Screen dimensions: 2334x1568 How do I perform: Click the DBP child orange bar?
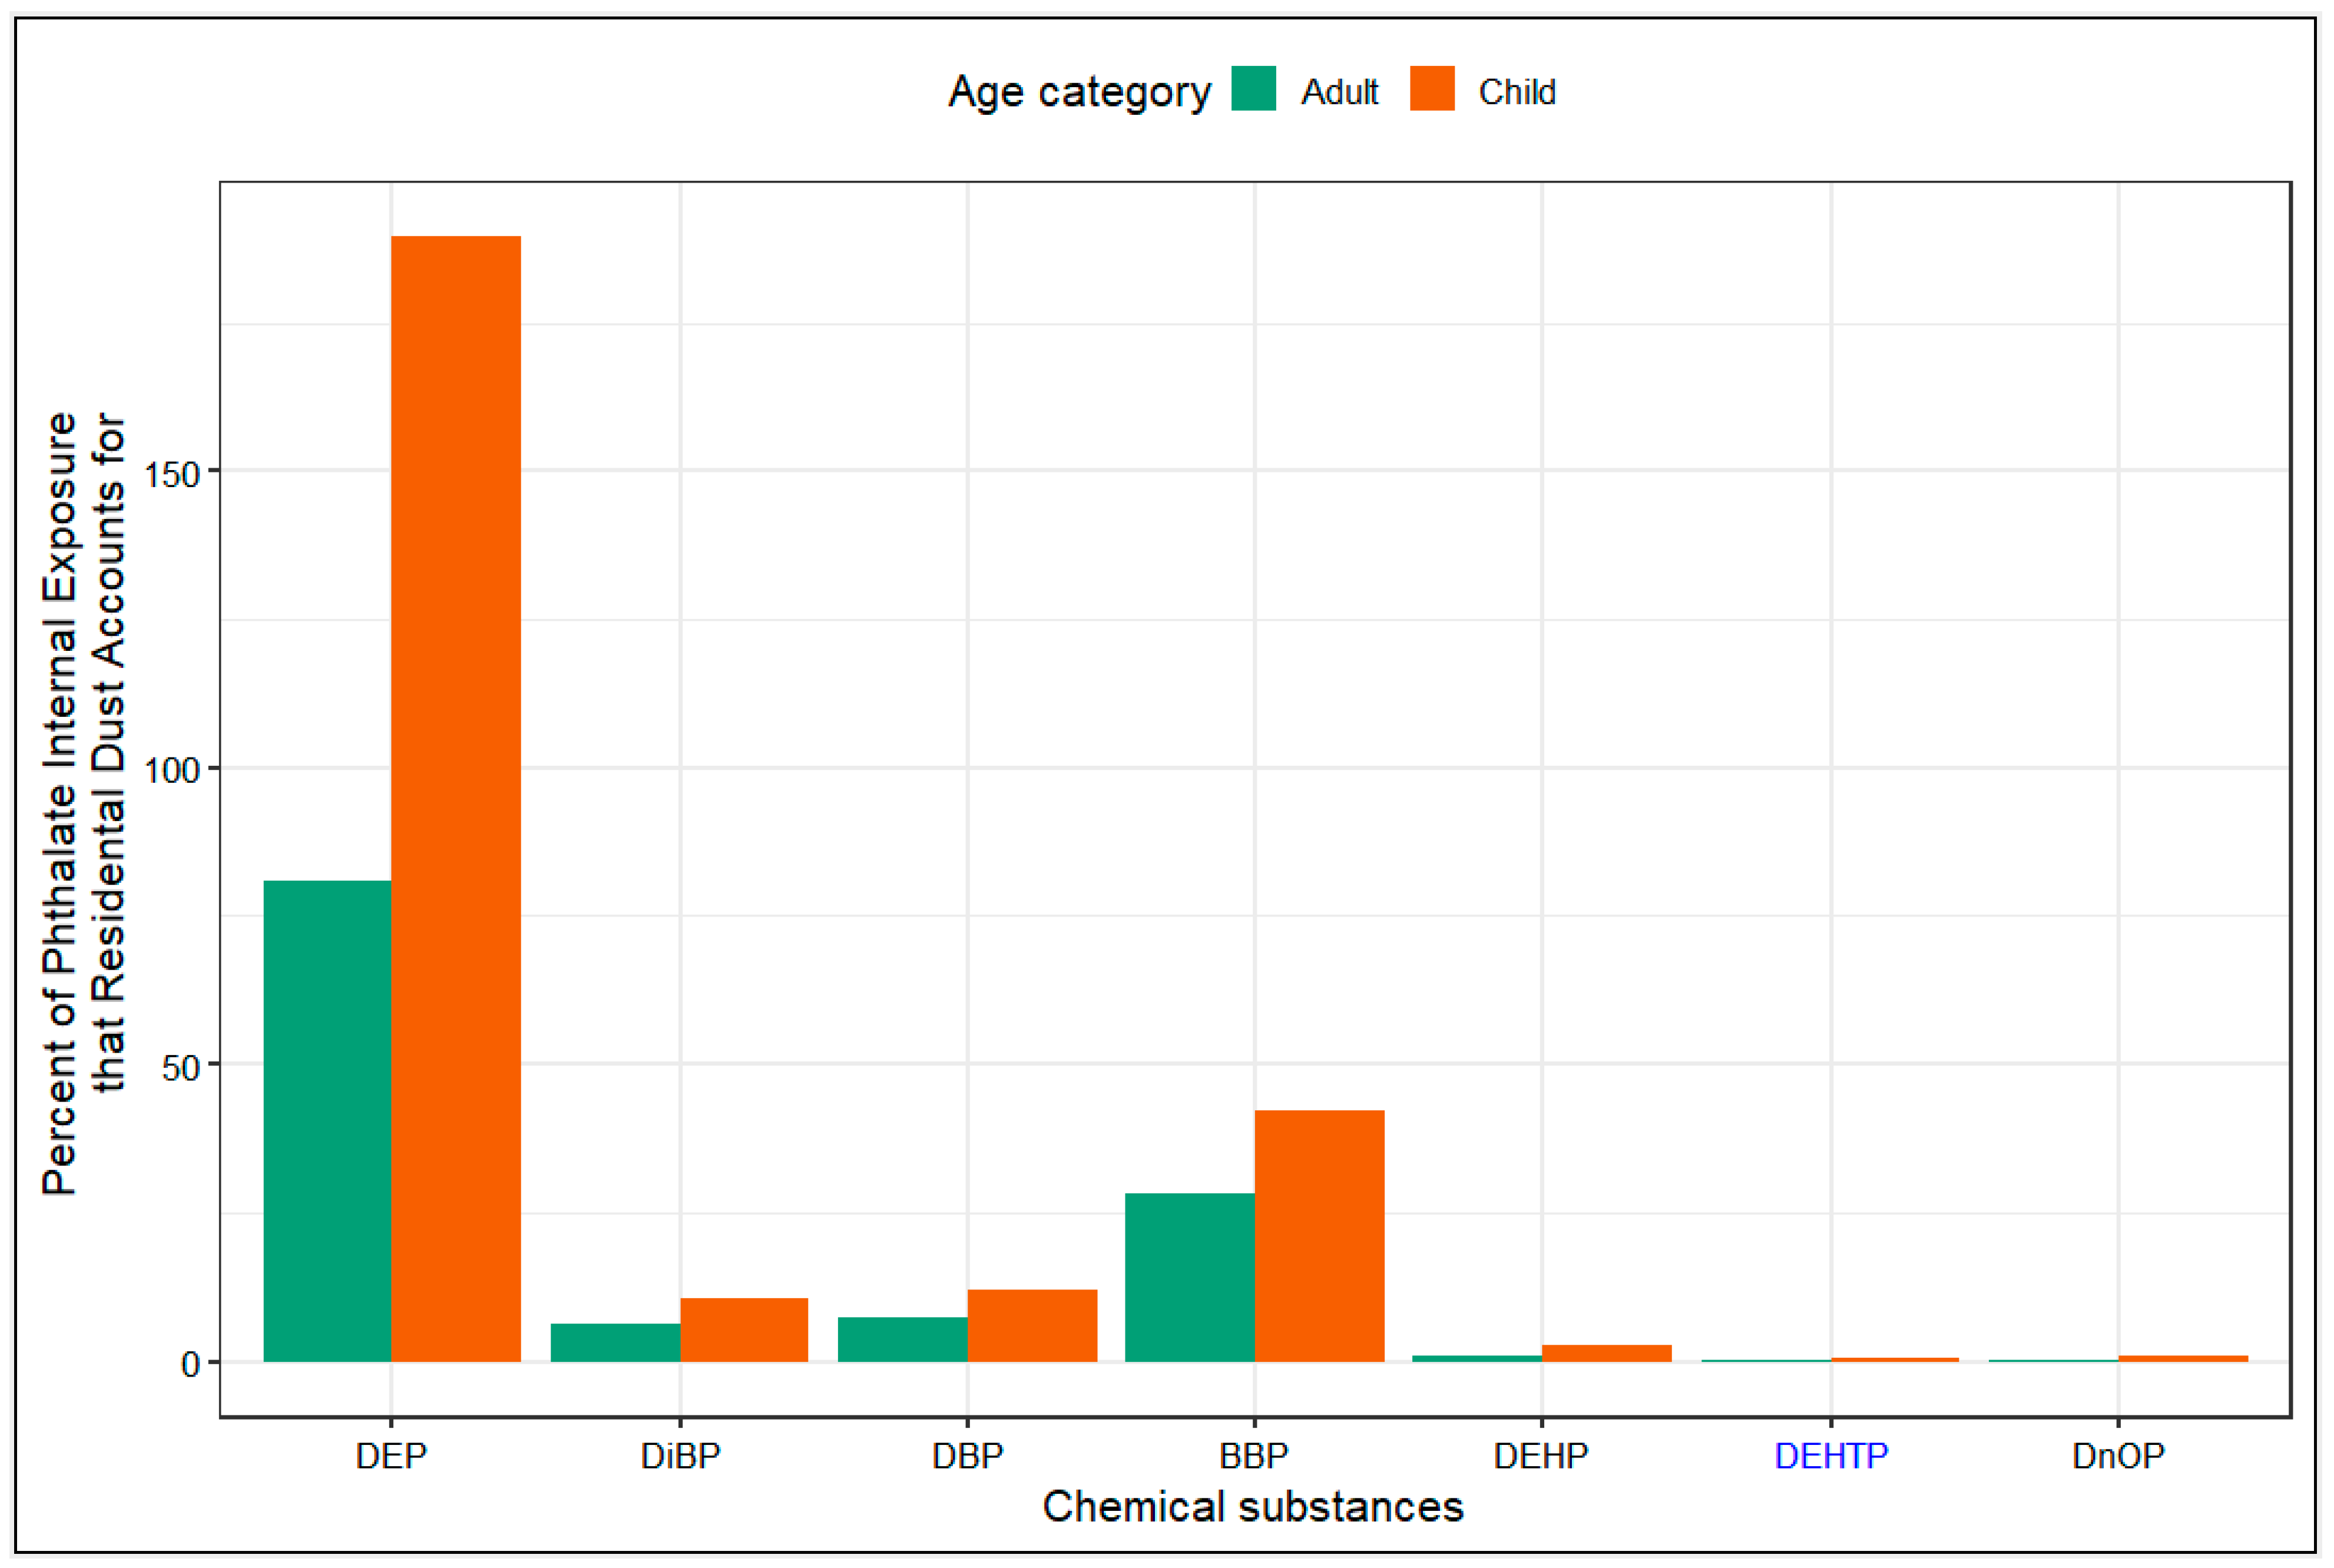click(x=1032, y=1326)
